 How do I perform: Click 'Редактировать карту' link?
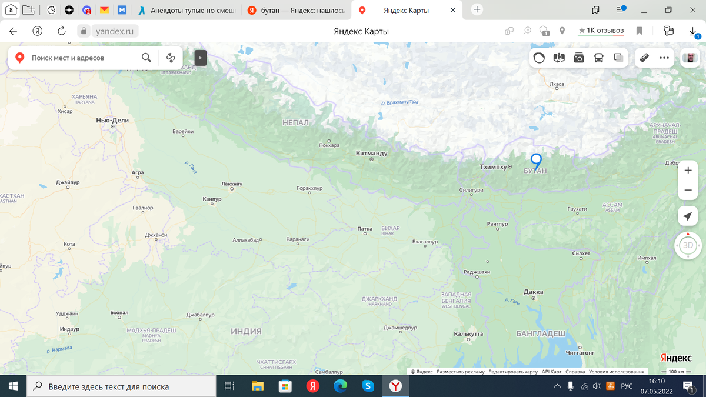pos(513,372)
